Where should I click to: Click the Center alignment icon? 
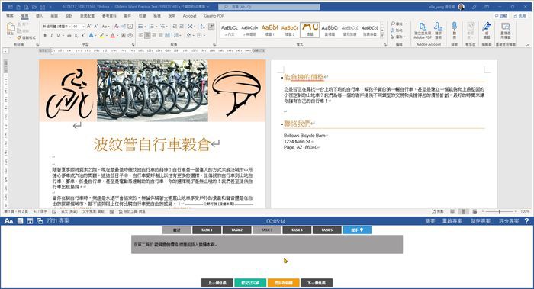147,35
